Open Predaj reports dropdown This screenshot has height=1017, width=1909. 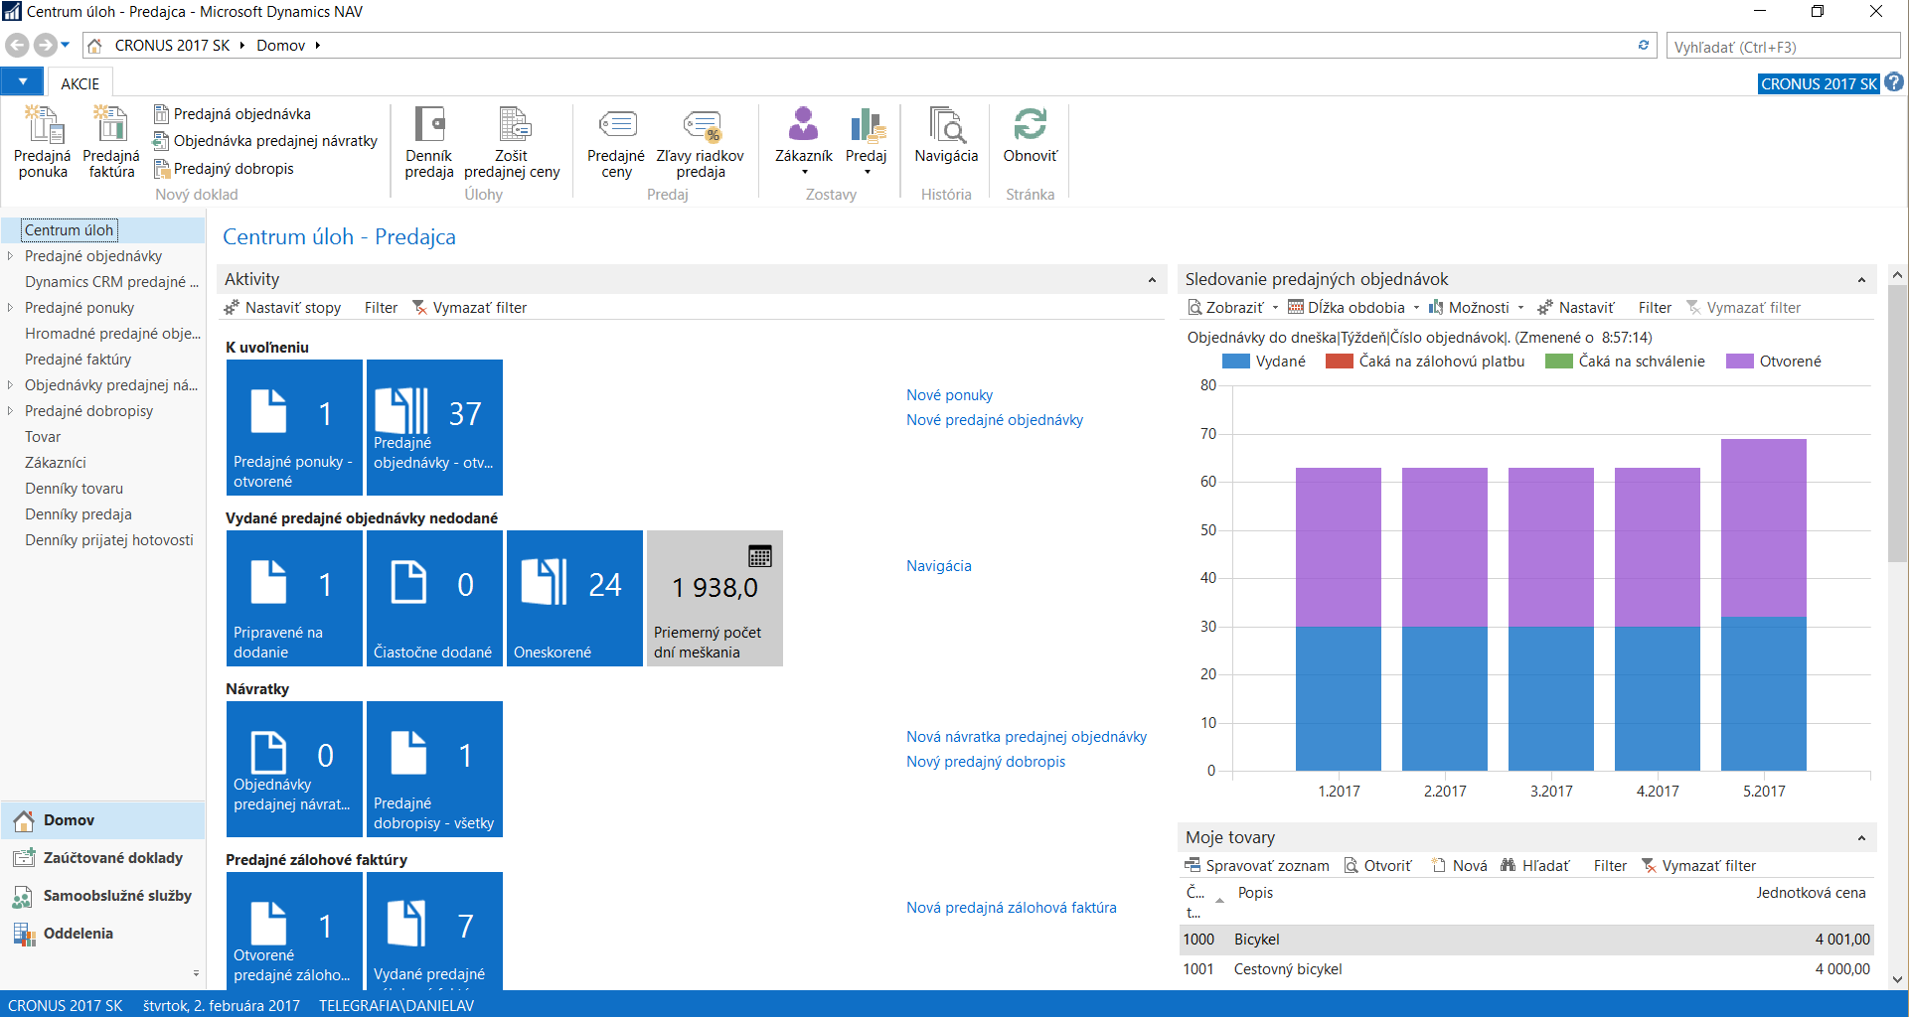(867, 142)
